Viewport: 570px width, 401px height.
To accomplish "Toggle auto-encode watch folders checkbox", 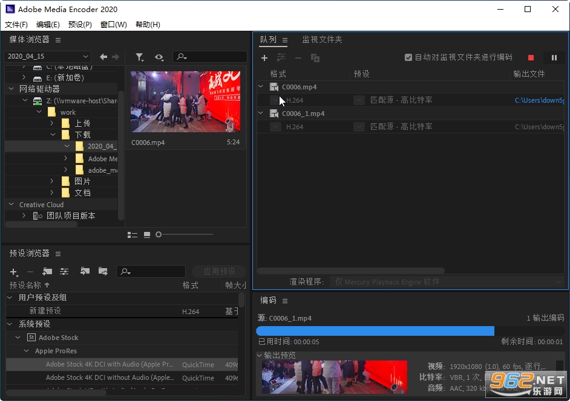I will (408, 57).
